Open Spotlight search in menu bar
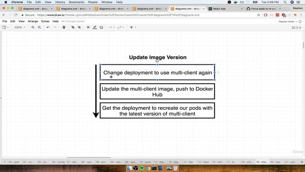 [x=285, y=2]
